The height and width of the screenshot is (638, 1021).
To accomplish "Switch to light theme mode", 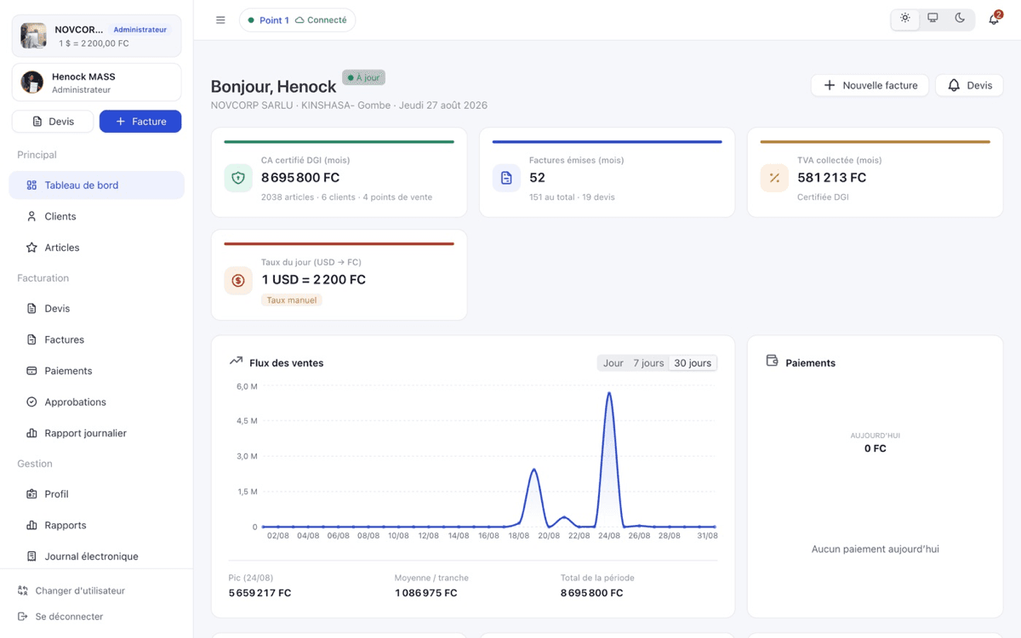I will point(905,19).
